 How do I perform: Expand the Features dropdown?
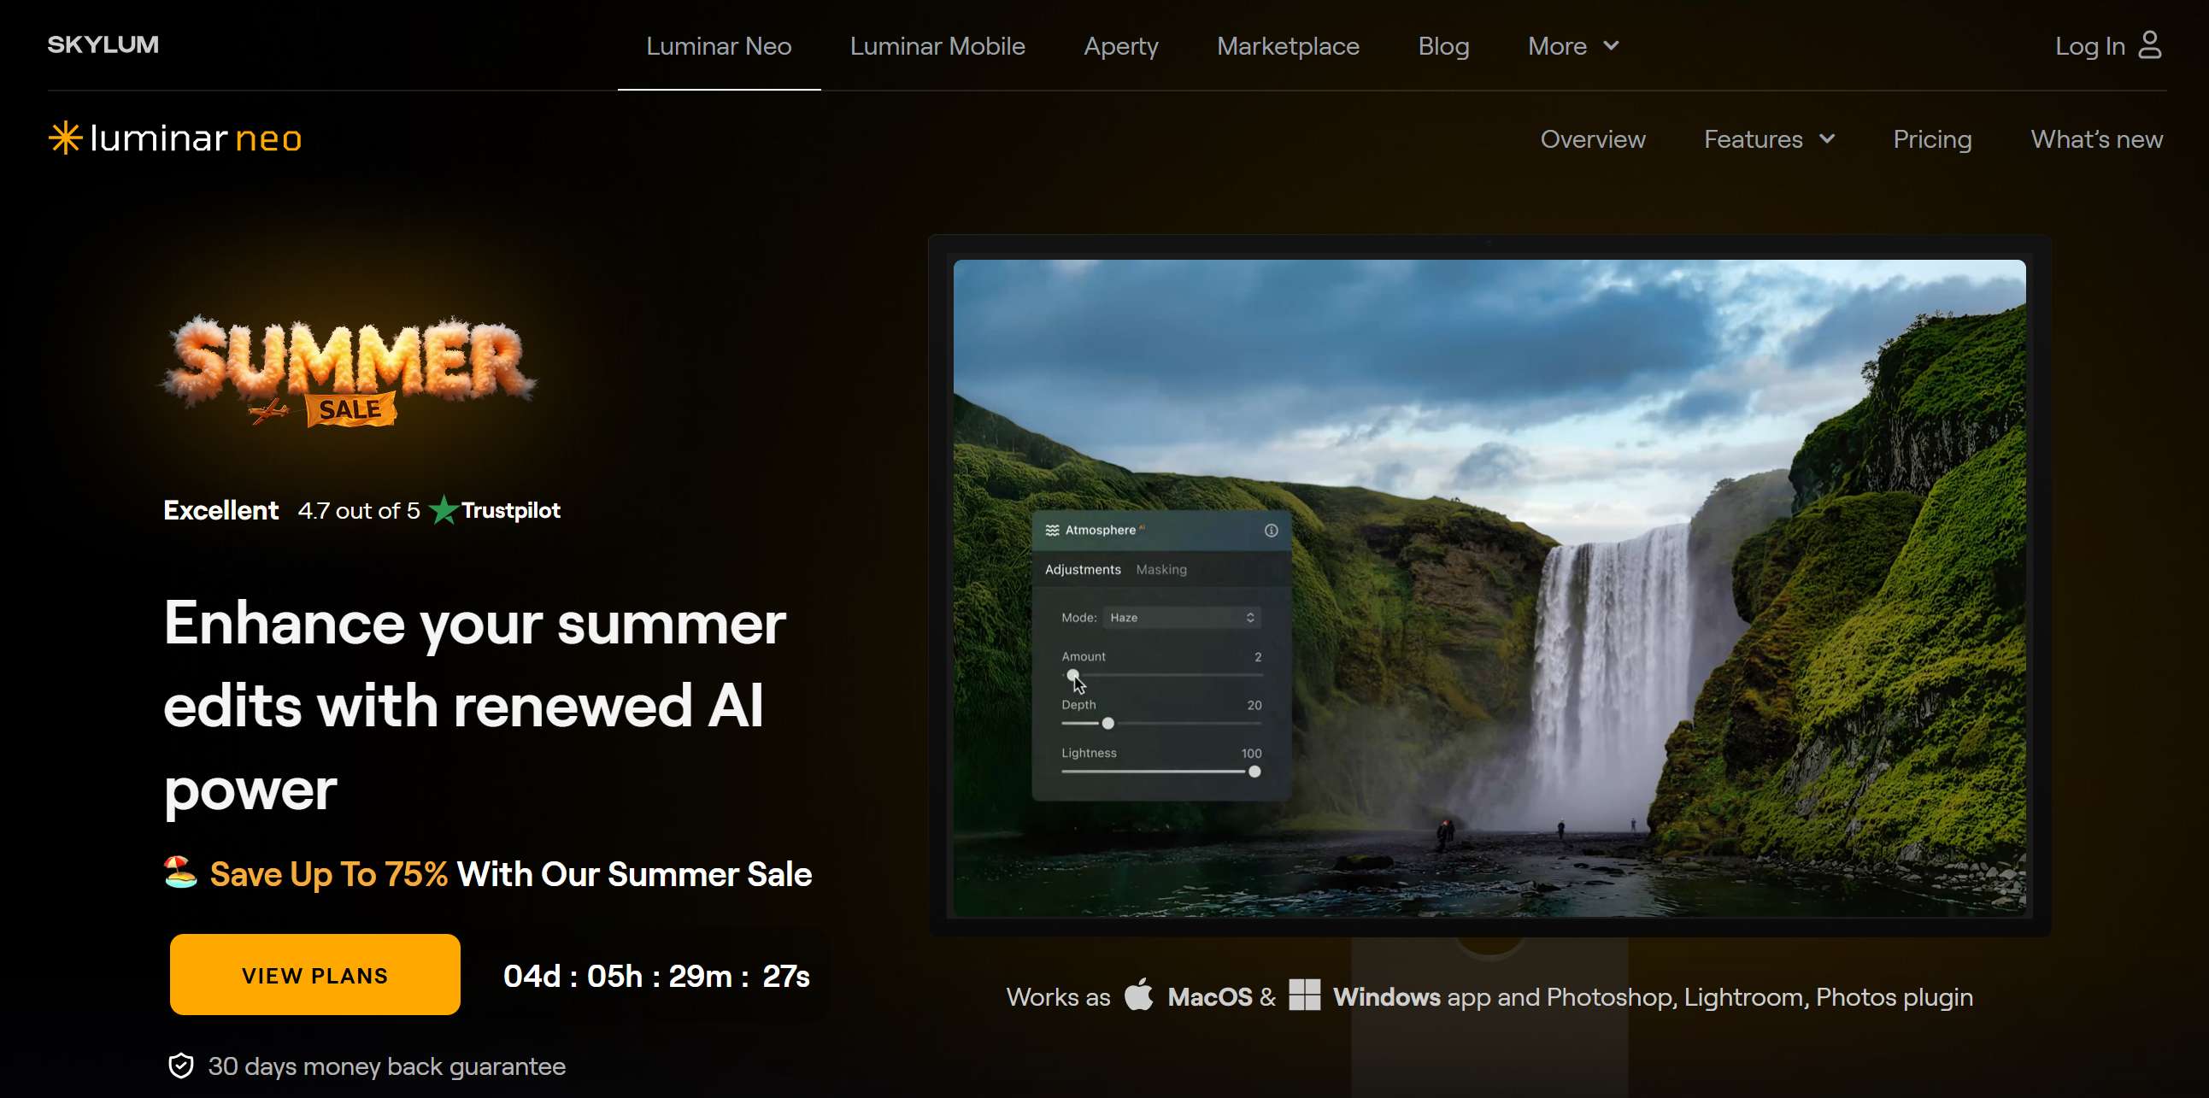click(x=1769, y=140)
